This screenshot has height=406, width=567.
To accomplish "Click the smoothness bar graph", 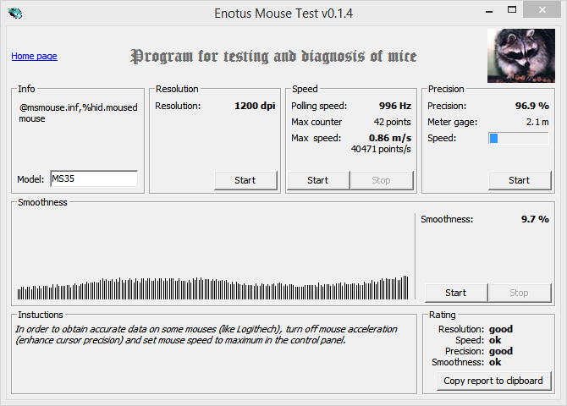I will tap(213, 288).
